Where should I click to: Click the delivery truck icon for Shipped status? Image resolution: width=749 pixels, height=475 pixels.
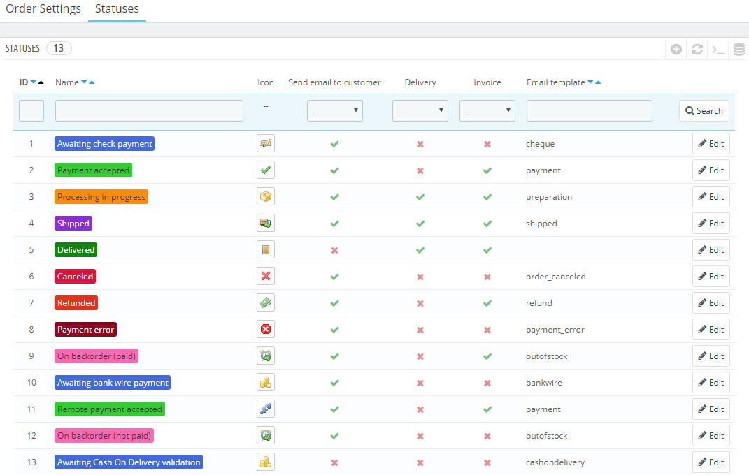click(266, 223)
